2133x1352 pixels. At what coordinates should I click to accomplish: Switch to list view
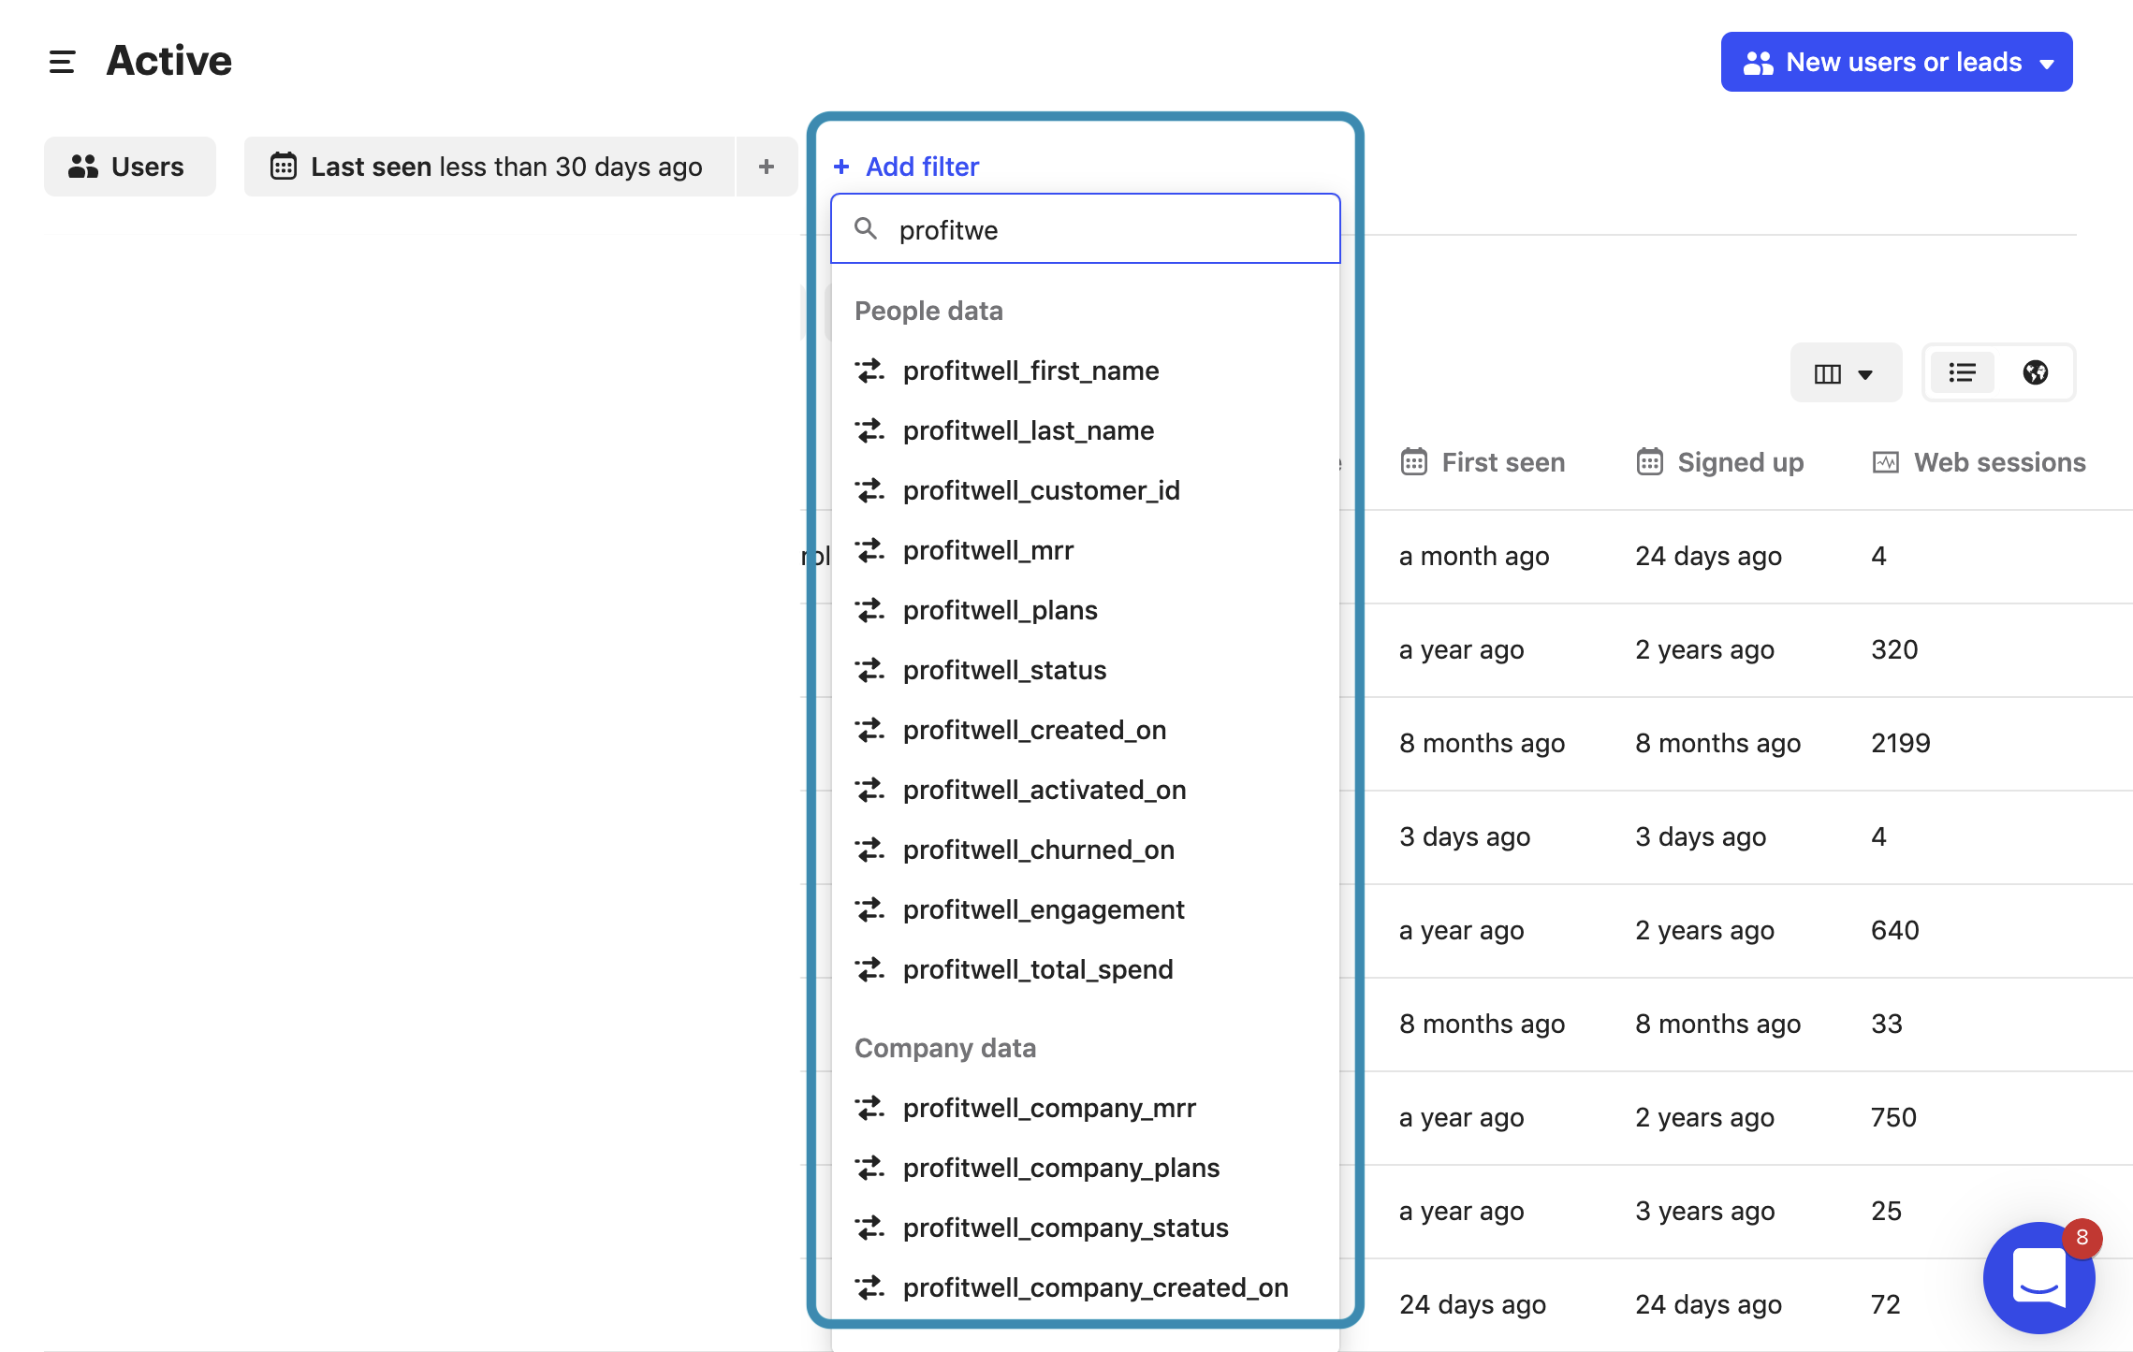pyautogui.click(x=1963, y=373)
